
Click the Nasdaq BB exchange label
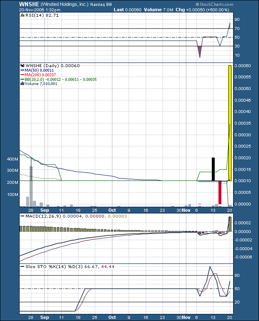pos(101,5)
